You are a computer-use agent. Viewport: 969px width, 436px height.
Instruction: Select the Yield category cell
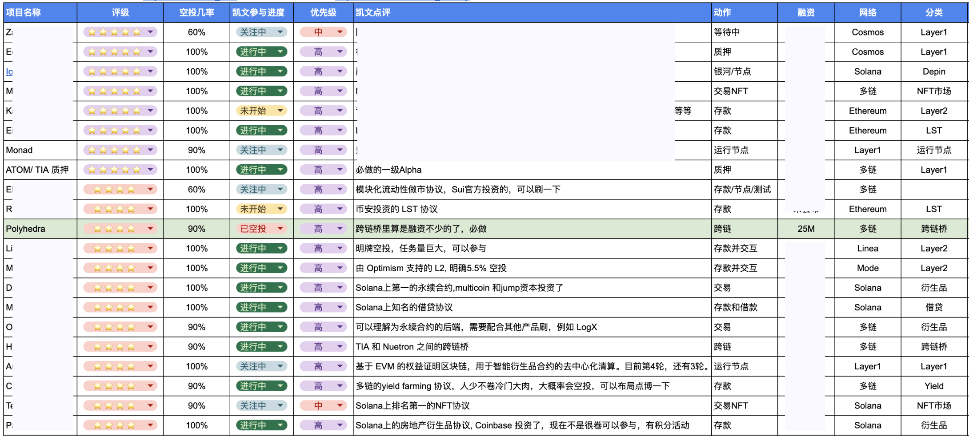[x=934, y=386]
